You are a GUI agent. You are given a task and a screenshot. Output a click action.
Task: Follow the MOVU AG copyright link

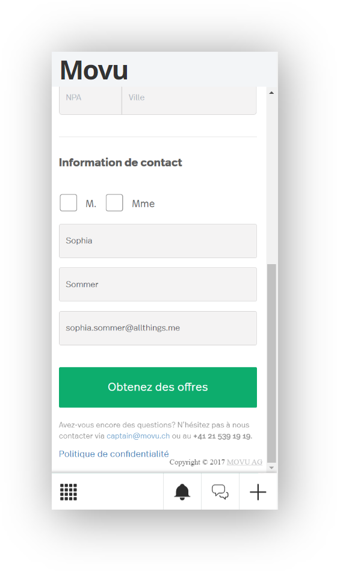[x=244, y=461]
